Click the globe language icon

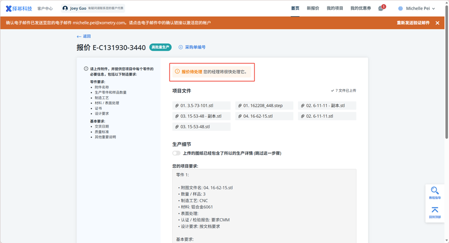(x=401, y=9)
